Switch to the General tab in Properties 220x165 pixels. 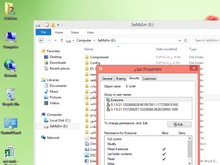tap(107, 79)
